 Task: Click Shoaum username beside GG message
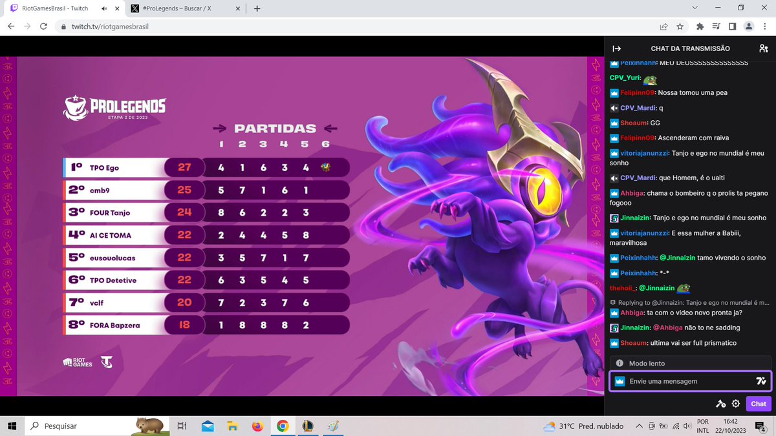634,123
